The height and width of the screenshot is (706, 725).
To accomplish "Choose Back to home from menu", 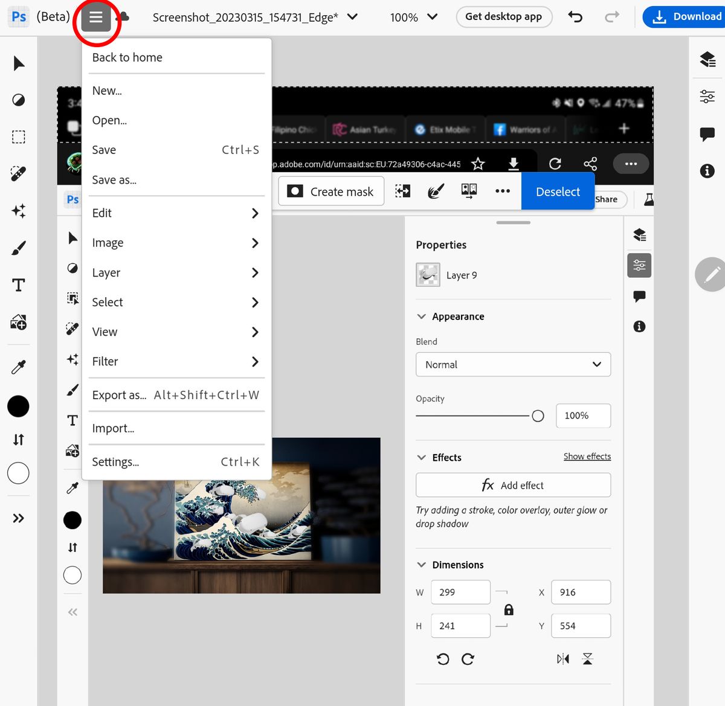I will [x=176, y=57].
